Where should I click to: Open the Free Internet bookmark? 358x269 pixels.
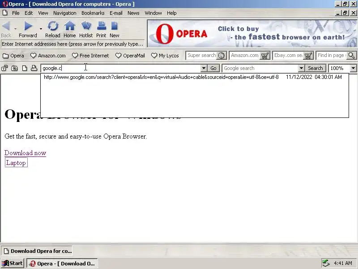click(x=91, y=56)
